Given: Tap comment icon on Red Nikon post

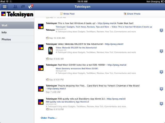Looking at the screenshot, I should 161,72.
